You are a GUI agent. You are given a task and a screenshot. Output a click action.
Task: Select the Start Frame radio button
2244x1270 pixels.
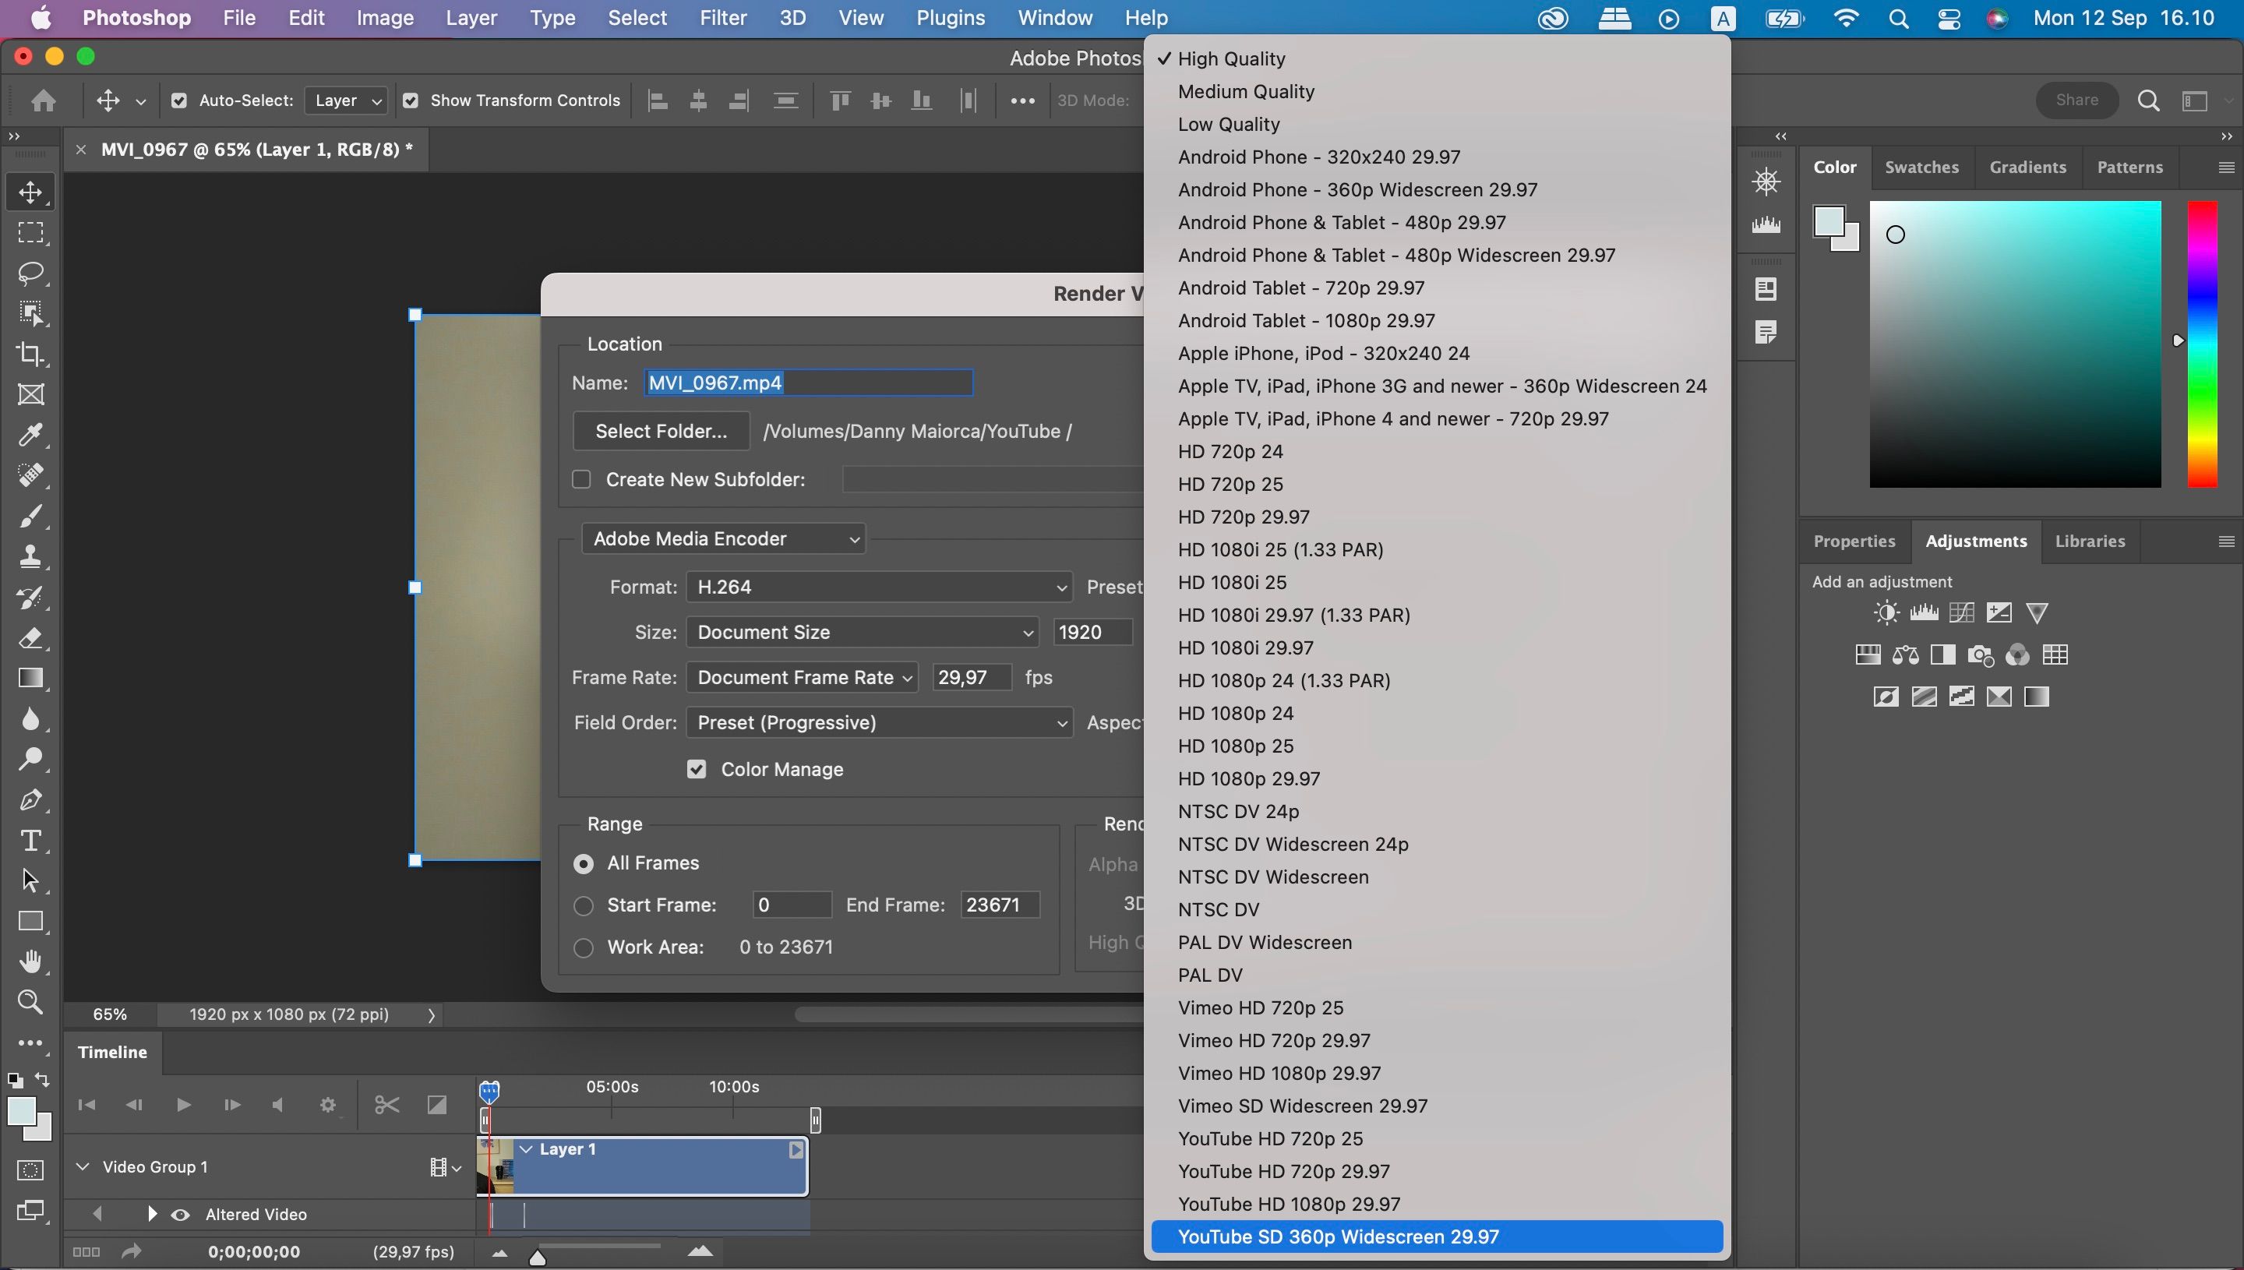[x=584, y=905]
